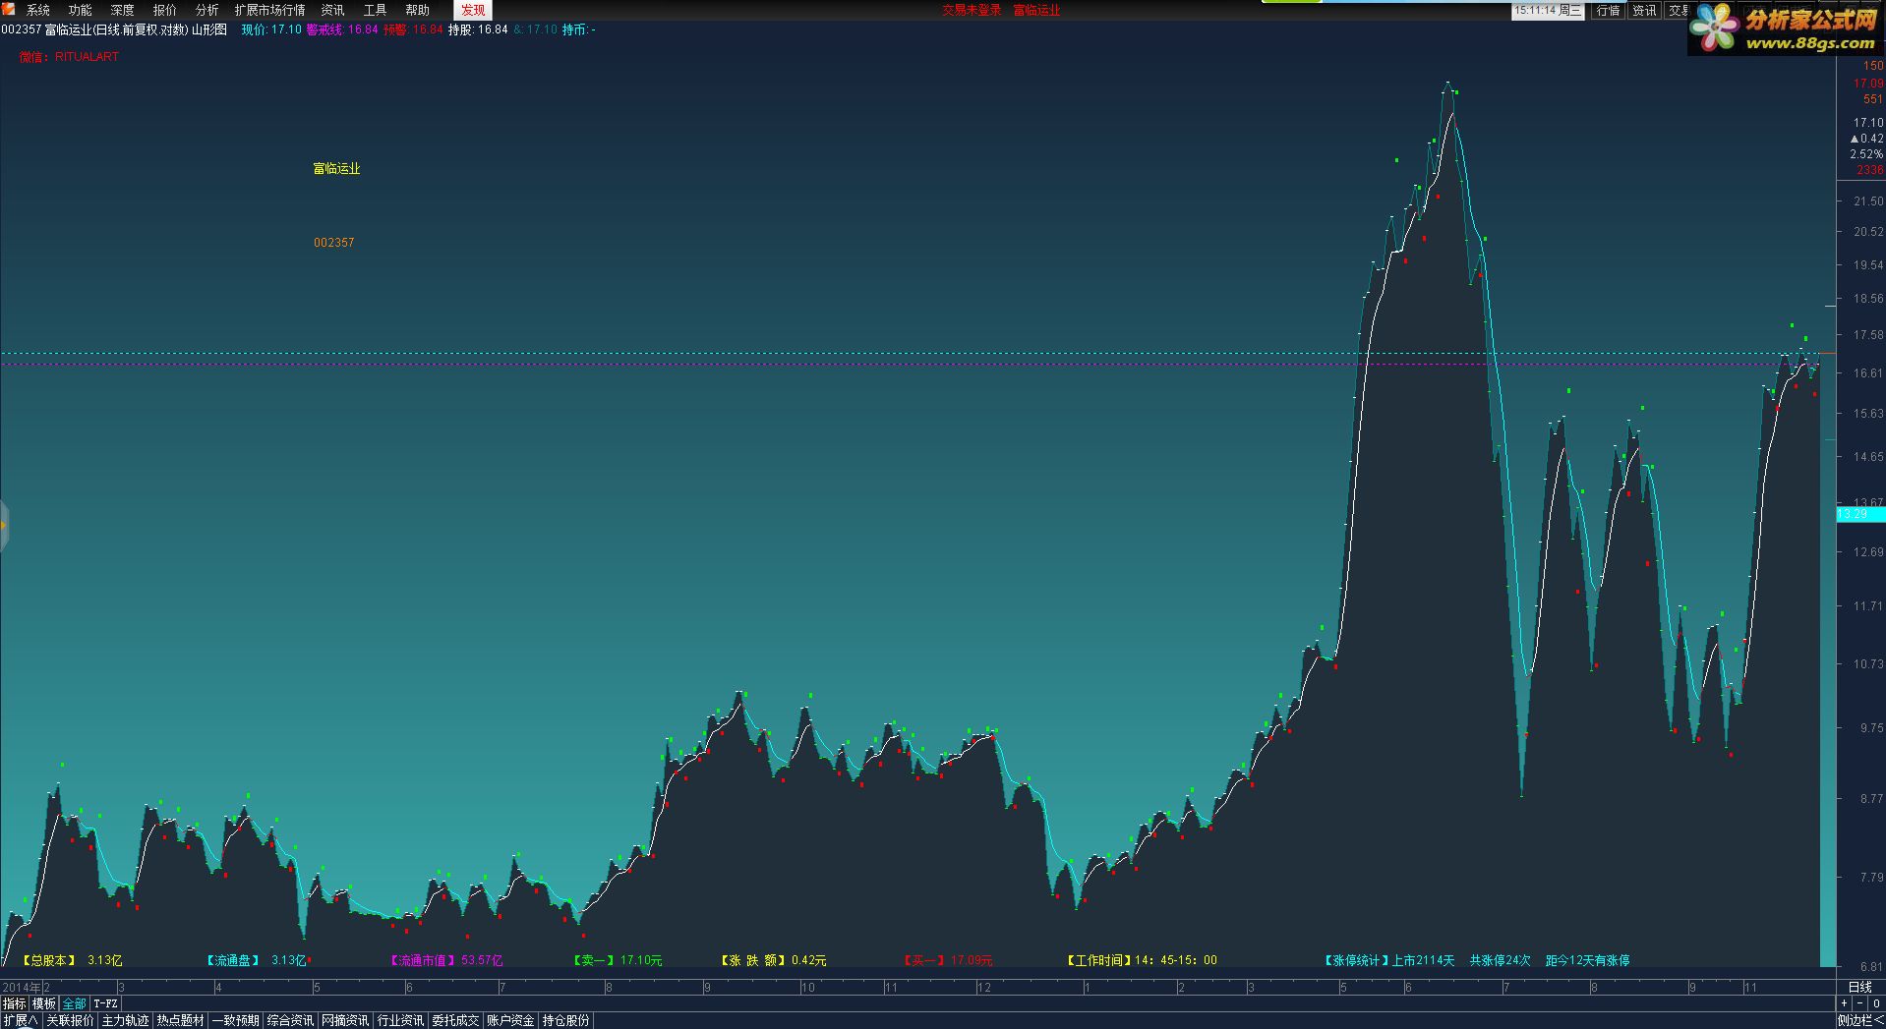Click the 【涨停统计】 上市2114天 readout
1886x1029 pixels.
1388,960
